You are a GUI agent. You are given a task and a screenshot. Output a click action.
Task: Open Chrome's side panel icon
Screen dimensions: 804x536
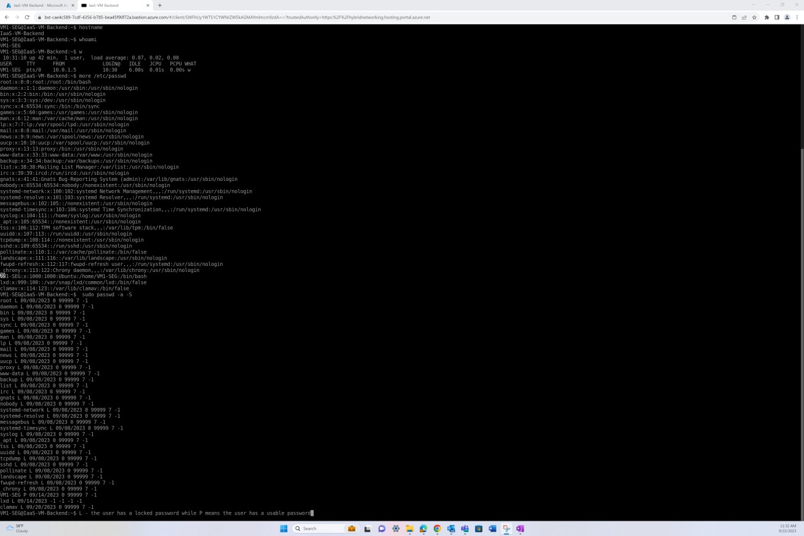pos(777,17)
